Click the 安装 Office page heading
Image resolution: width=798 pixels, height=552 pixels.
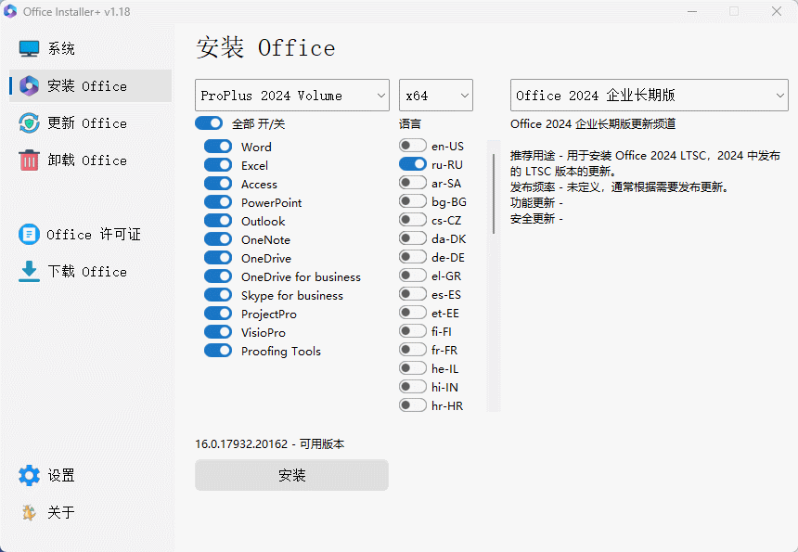coord(265,48)
